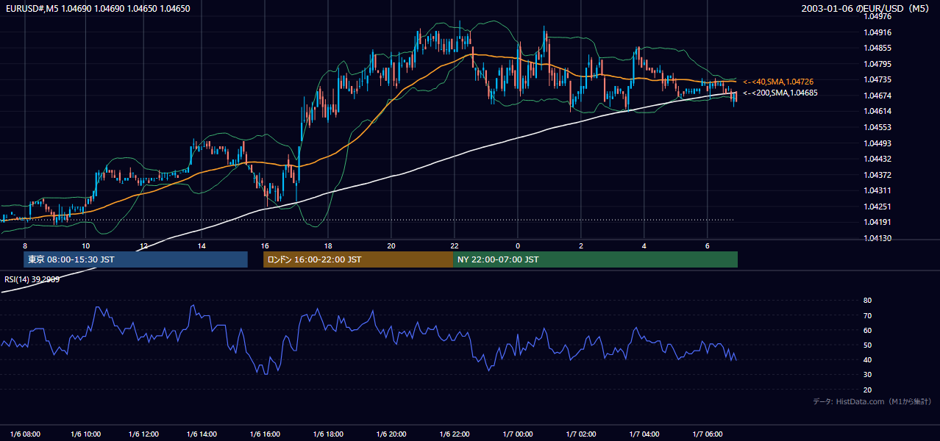Click the RSI(14) 39.2909 indicator label
This screenshot has height=441, width=940.
32,279
